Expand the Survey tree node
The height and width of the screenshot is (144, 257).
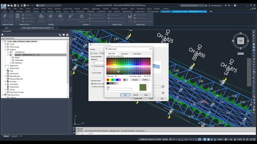5,90
